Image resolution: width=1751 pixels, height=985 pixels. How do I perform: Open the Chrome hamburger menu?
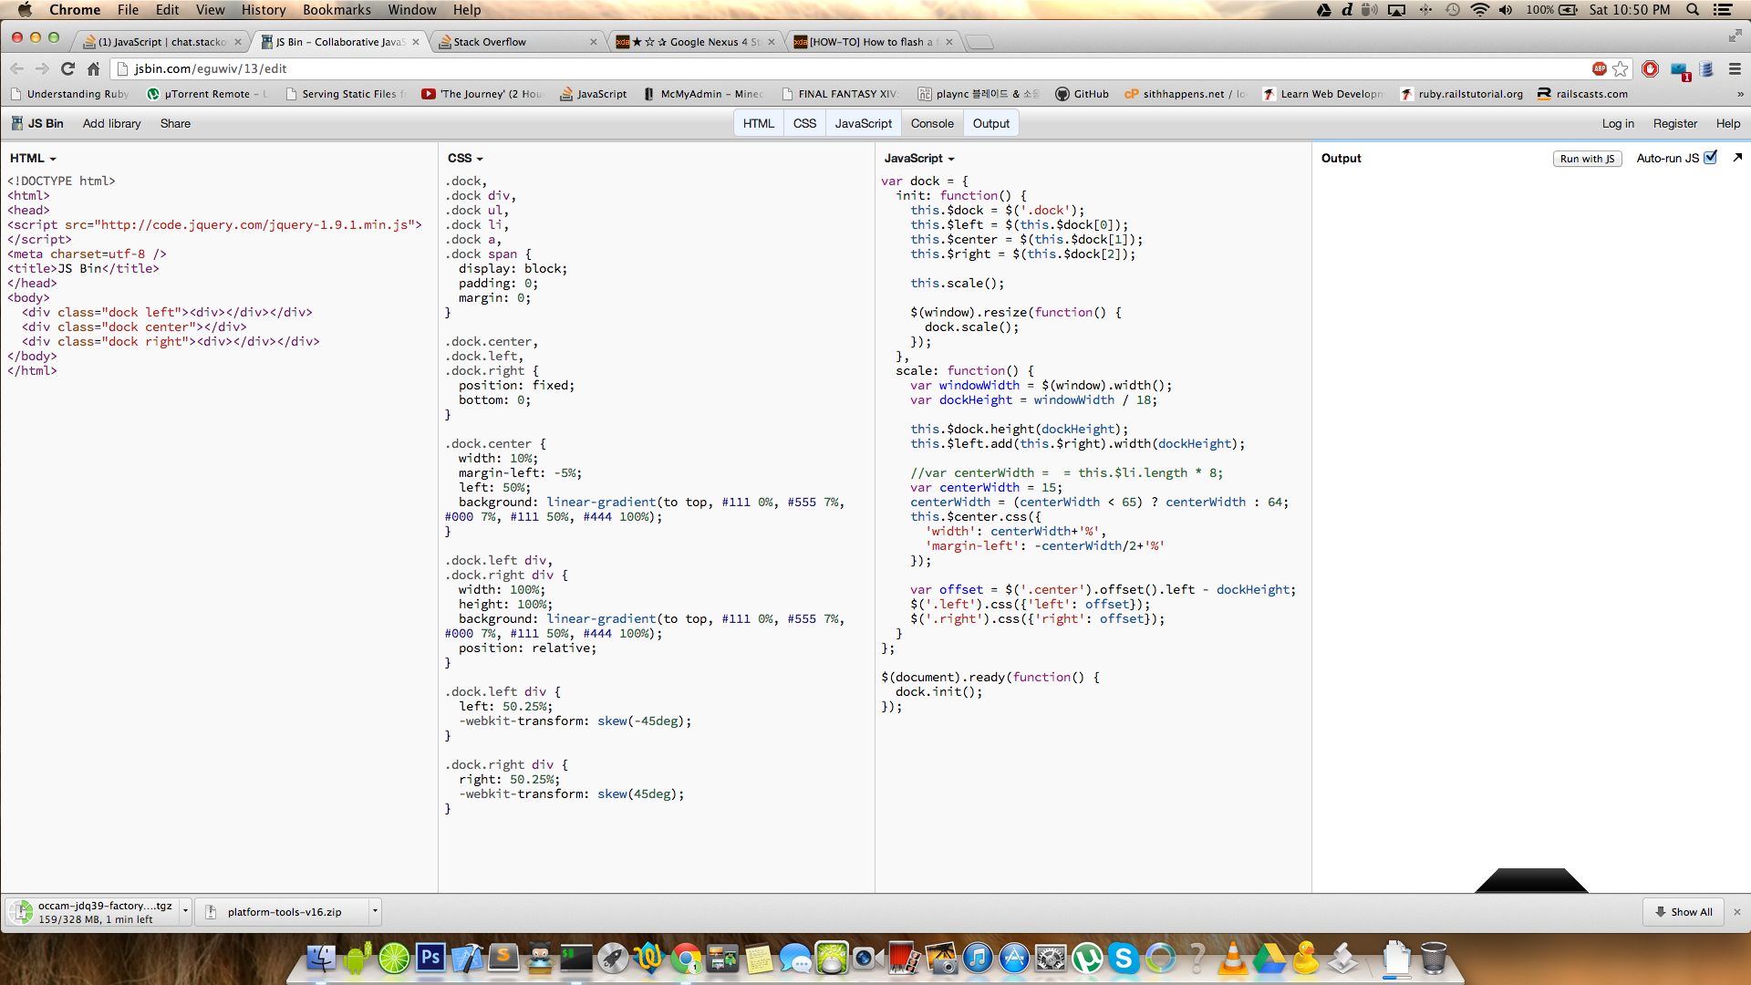1735,68
